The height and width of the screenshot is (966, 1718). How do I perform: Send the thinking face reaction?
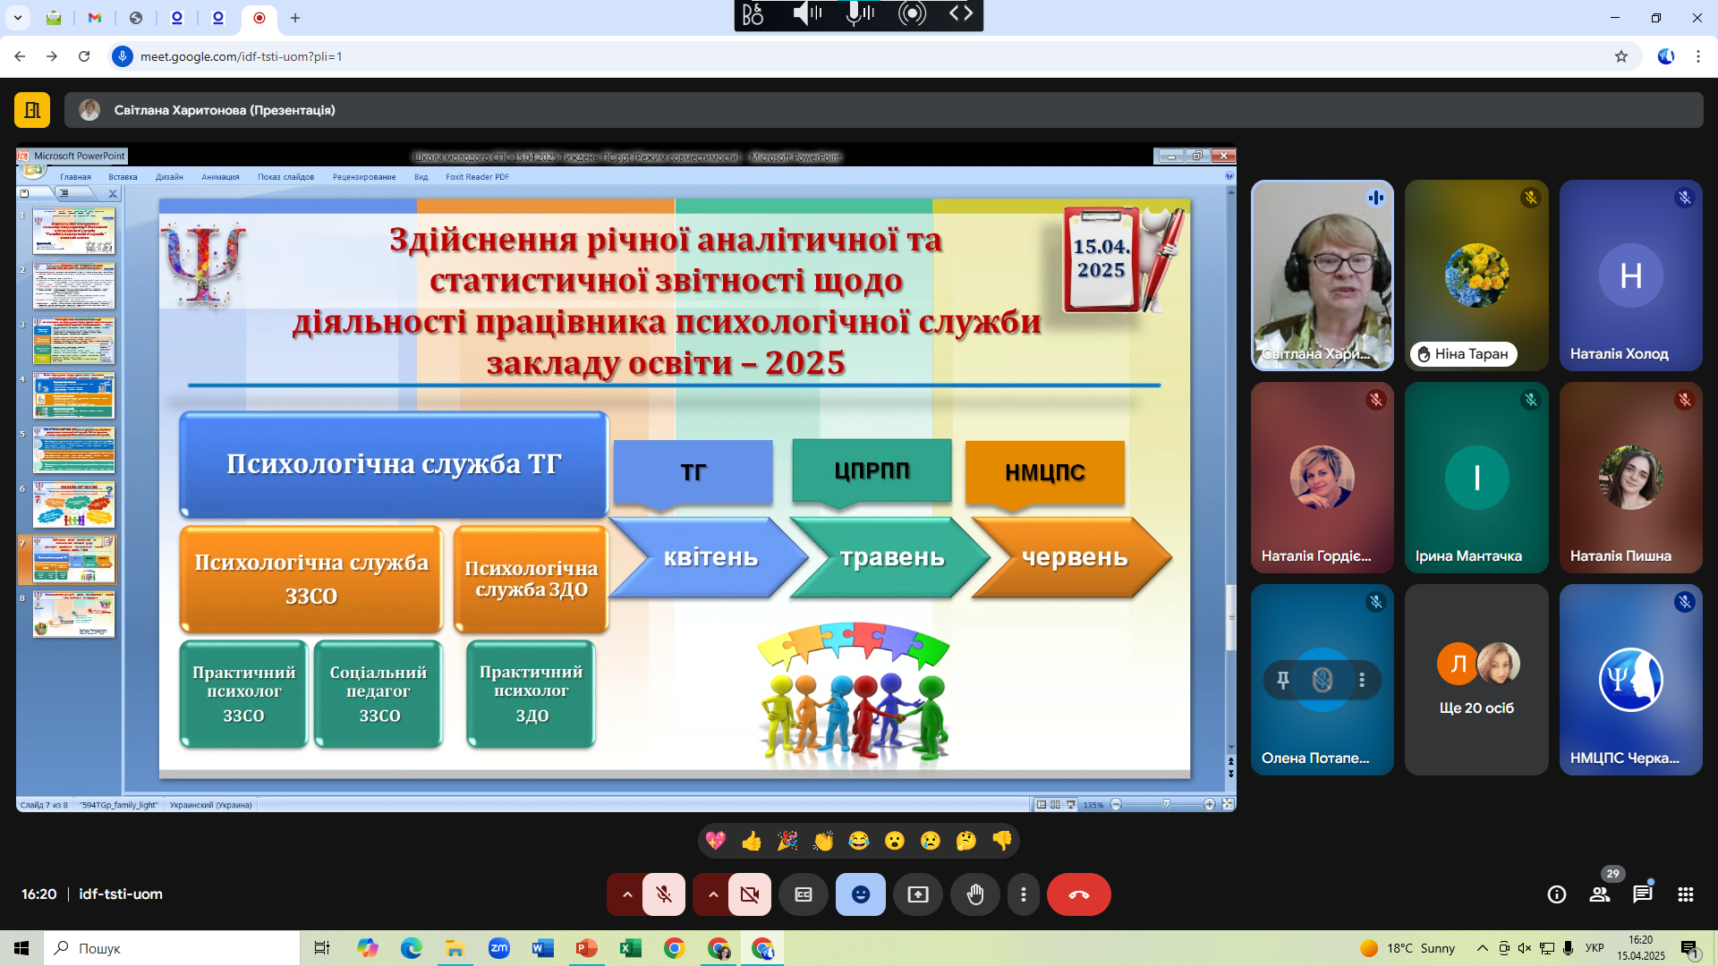point(966,841)
